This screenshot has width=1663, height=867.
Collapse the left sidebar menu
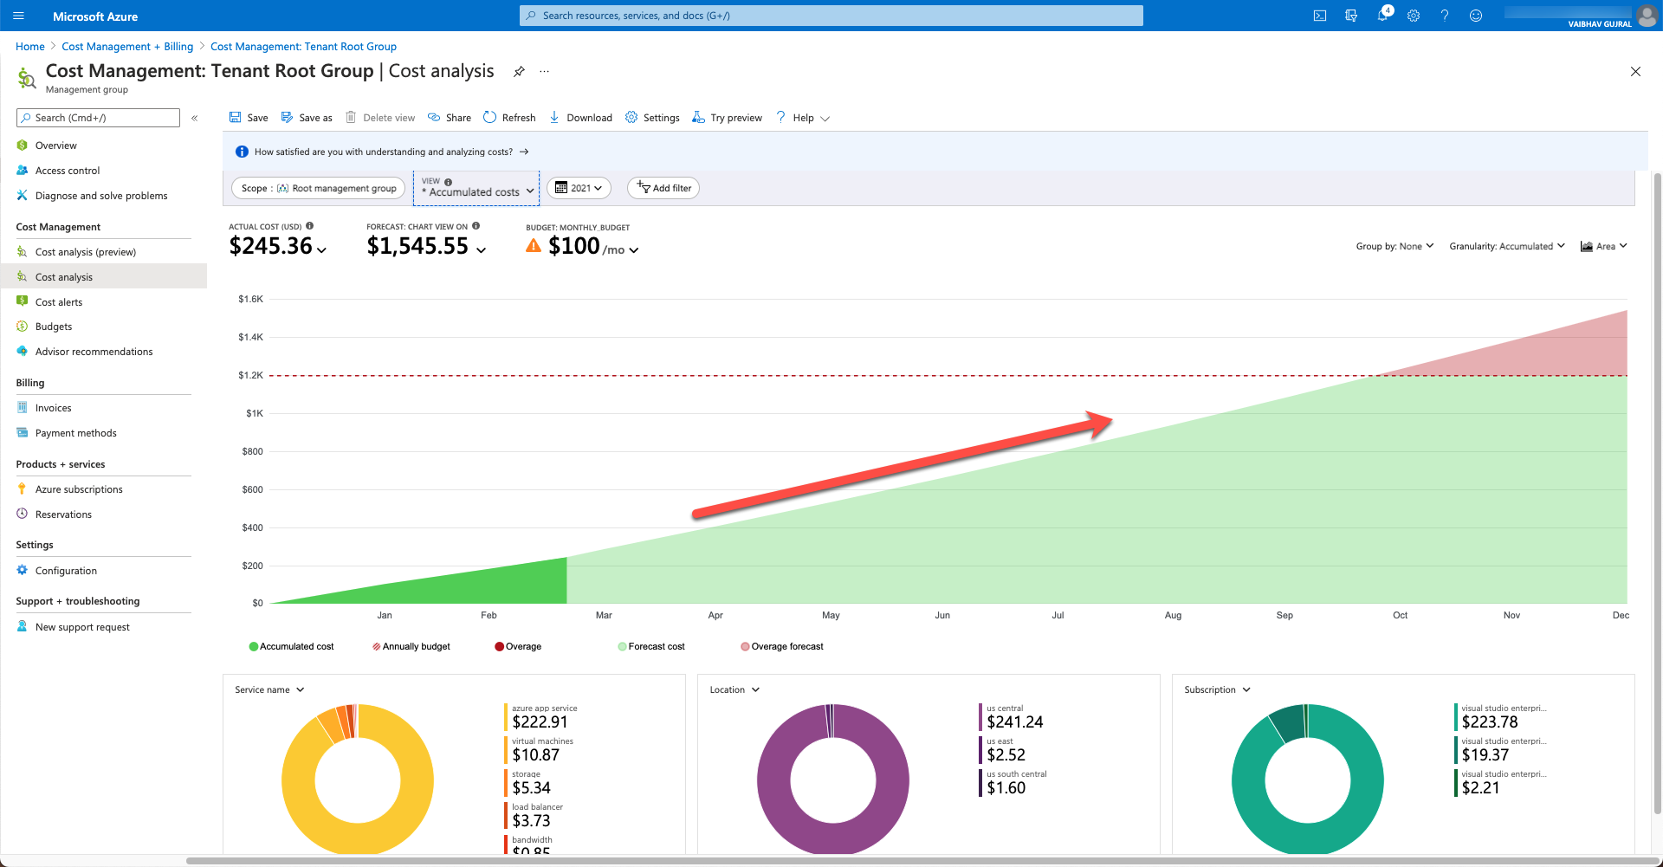(x=195, y=118)
